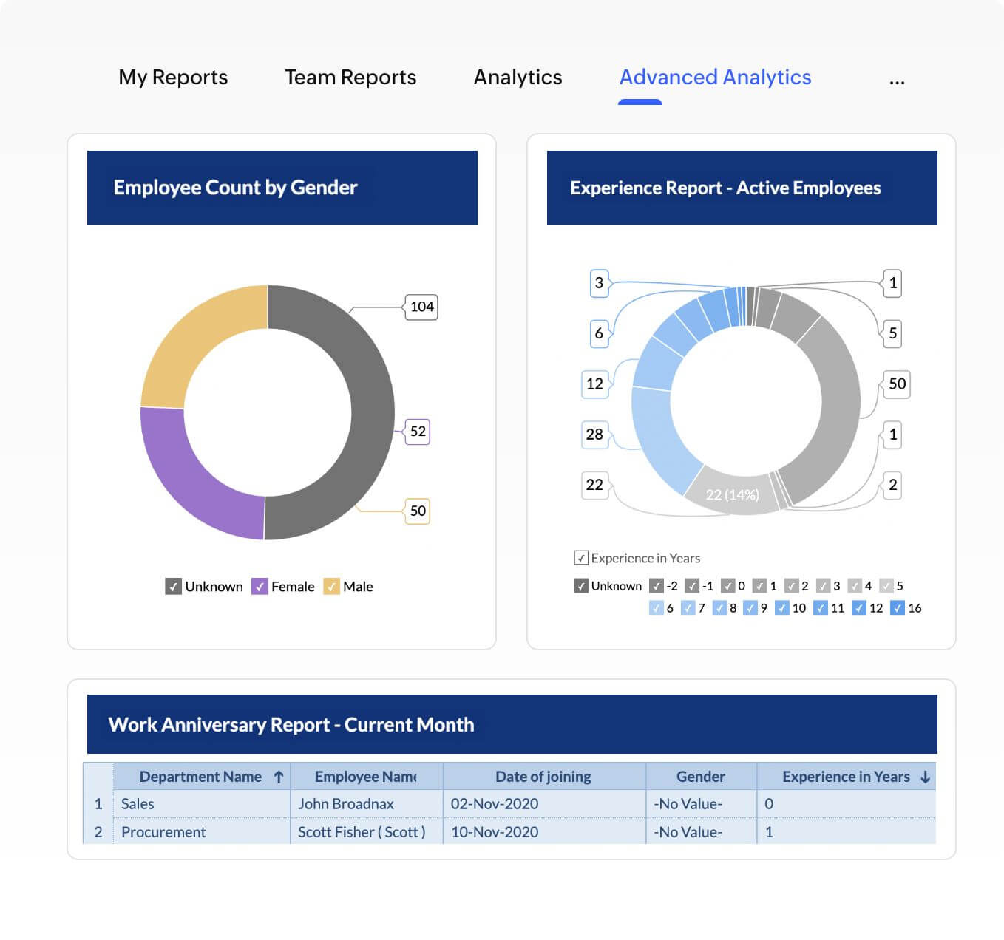The image size is (1004, 940).
Task: Select the John Broadnax table cell
Action: tap(366, 804)
